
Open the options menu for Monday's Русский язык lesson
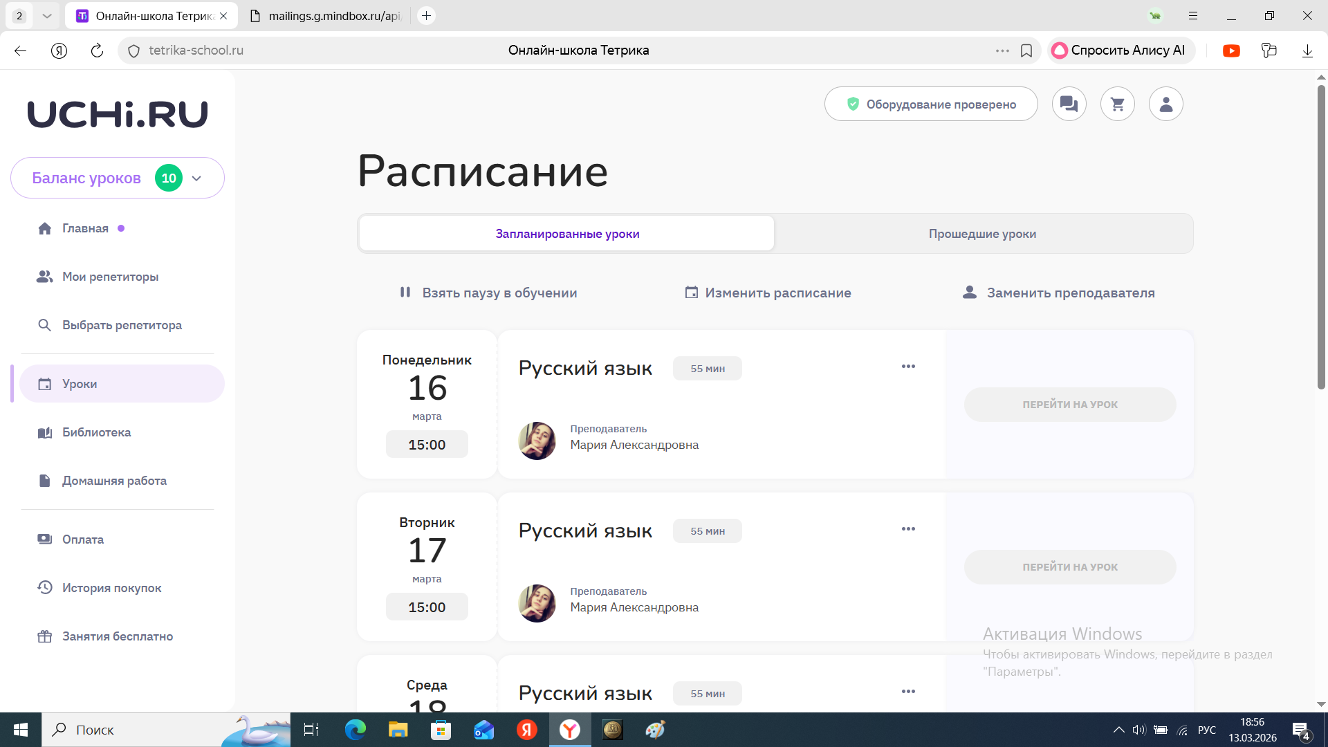[908, 367]
